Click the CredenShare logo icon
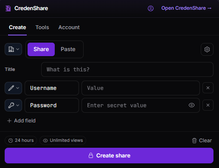The width and height of the screenshot is (219, 168). tap(8, 8)
